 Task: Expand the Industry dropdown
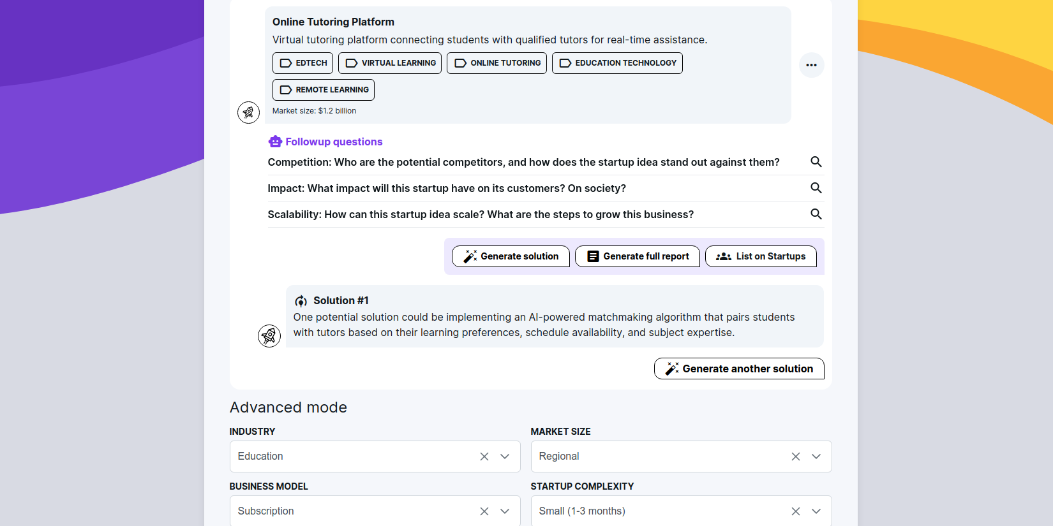point(505,457)
